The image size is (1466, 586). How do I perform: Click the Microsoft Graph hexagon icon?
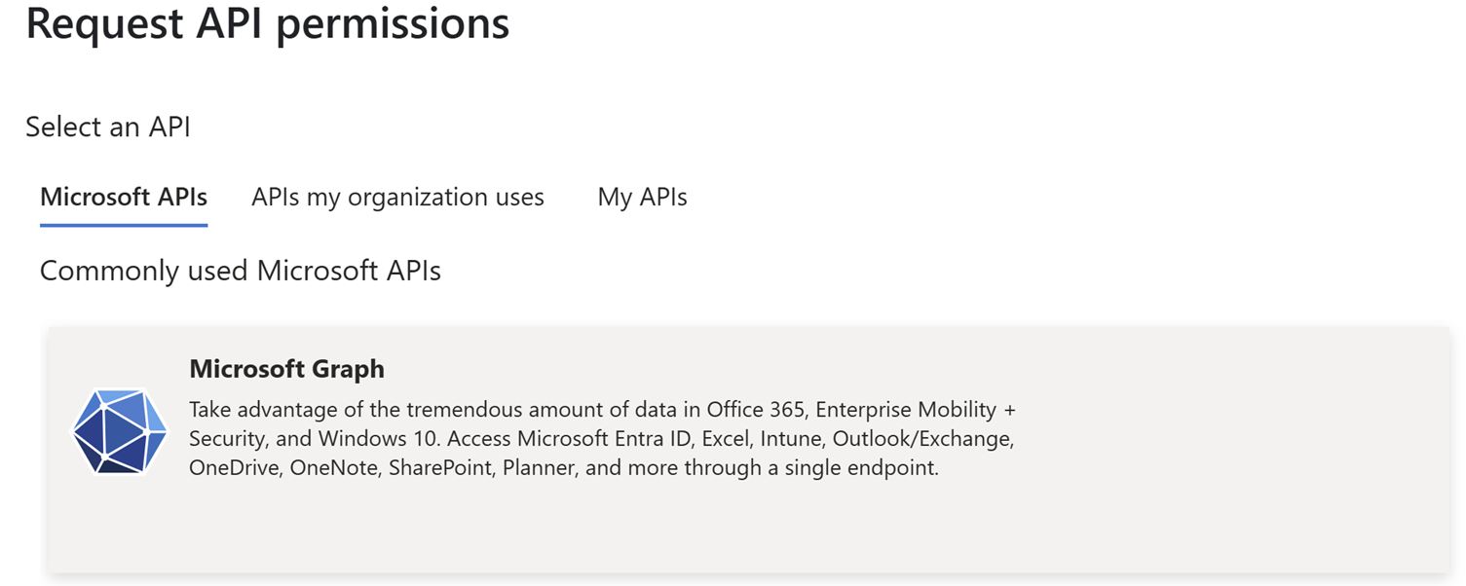pos(119,431)
